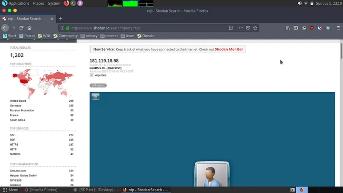Go to the Firefox home page icon
Viewport: 343px width, 193px height.
tap(30, 28)
